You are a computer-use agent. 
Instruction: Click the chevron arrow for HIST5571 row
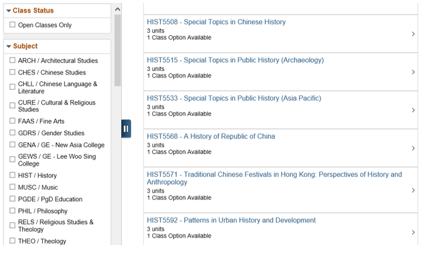point(413,190)
